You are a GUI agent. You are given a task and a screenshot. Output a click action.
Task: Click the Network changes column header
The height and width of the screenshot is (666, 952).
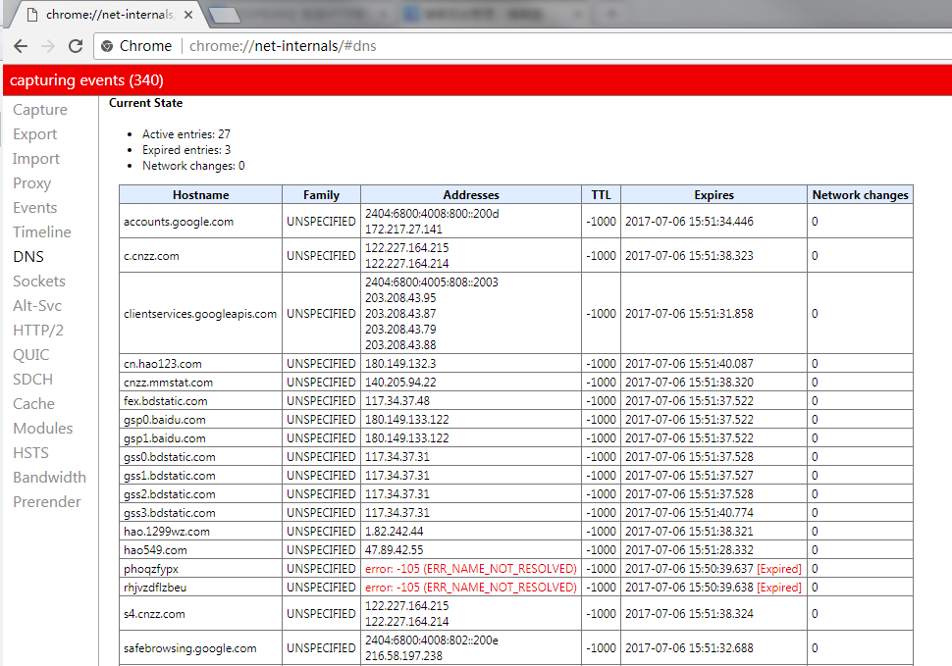[861, 195]
